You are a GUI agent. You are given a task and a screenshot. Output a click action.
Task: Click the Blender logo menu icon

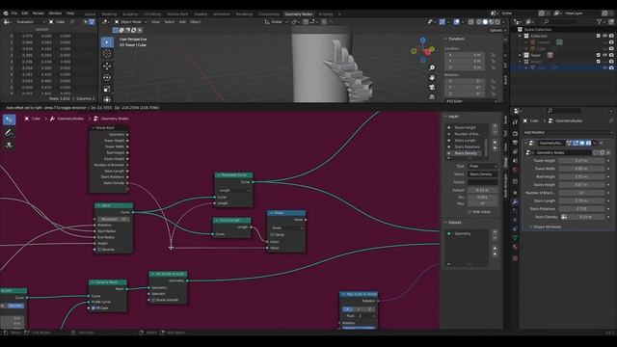coord(6,13)
